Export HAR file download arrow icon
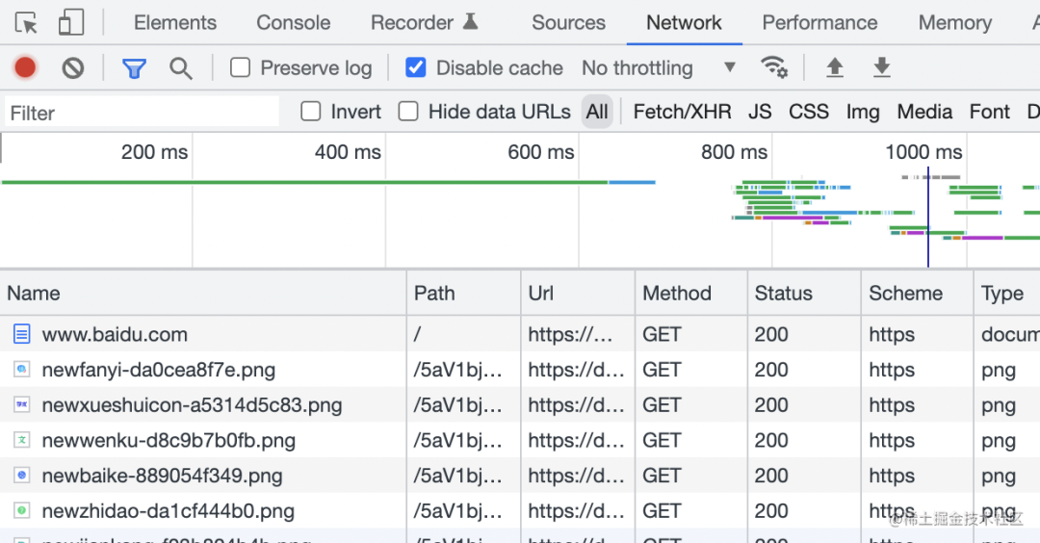 tap(881, 67)
